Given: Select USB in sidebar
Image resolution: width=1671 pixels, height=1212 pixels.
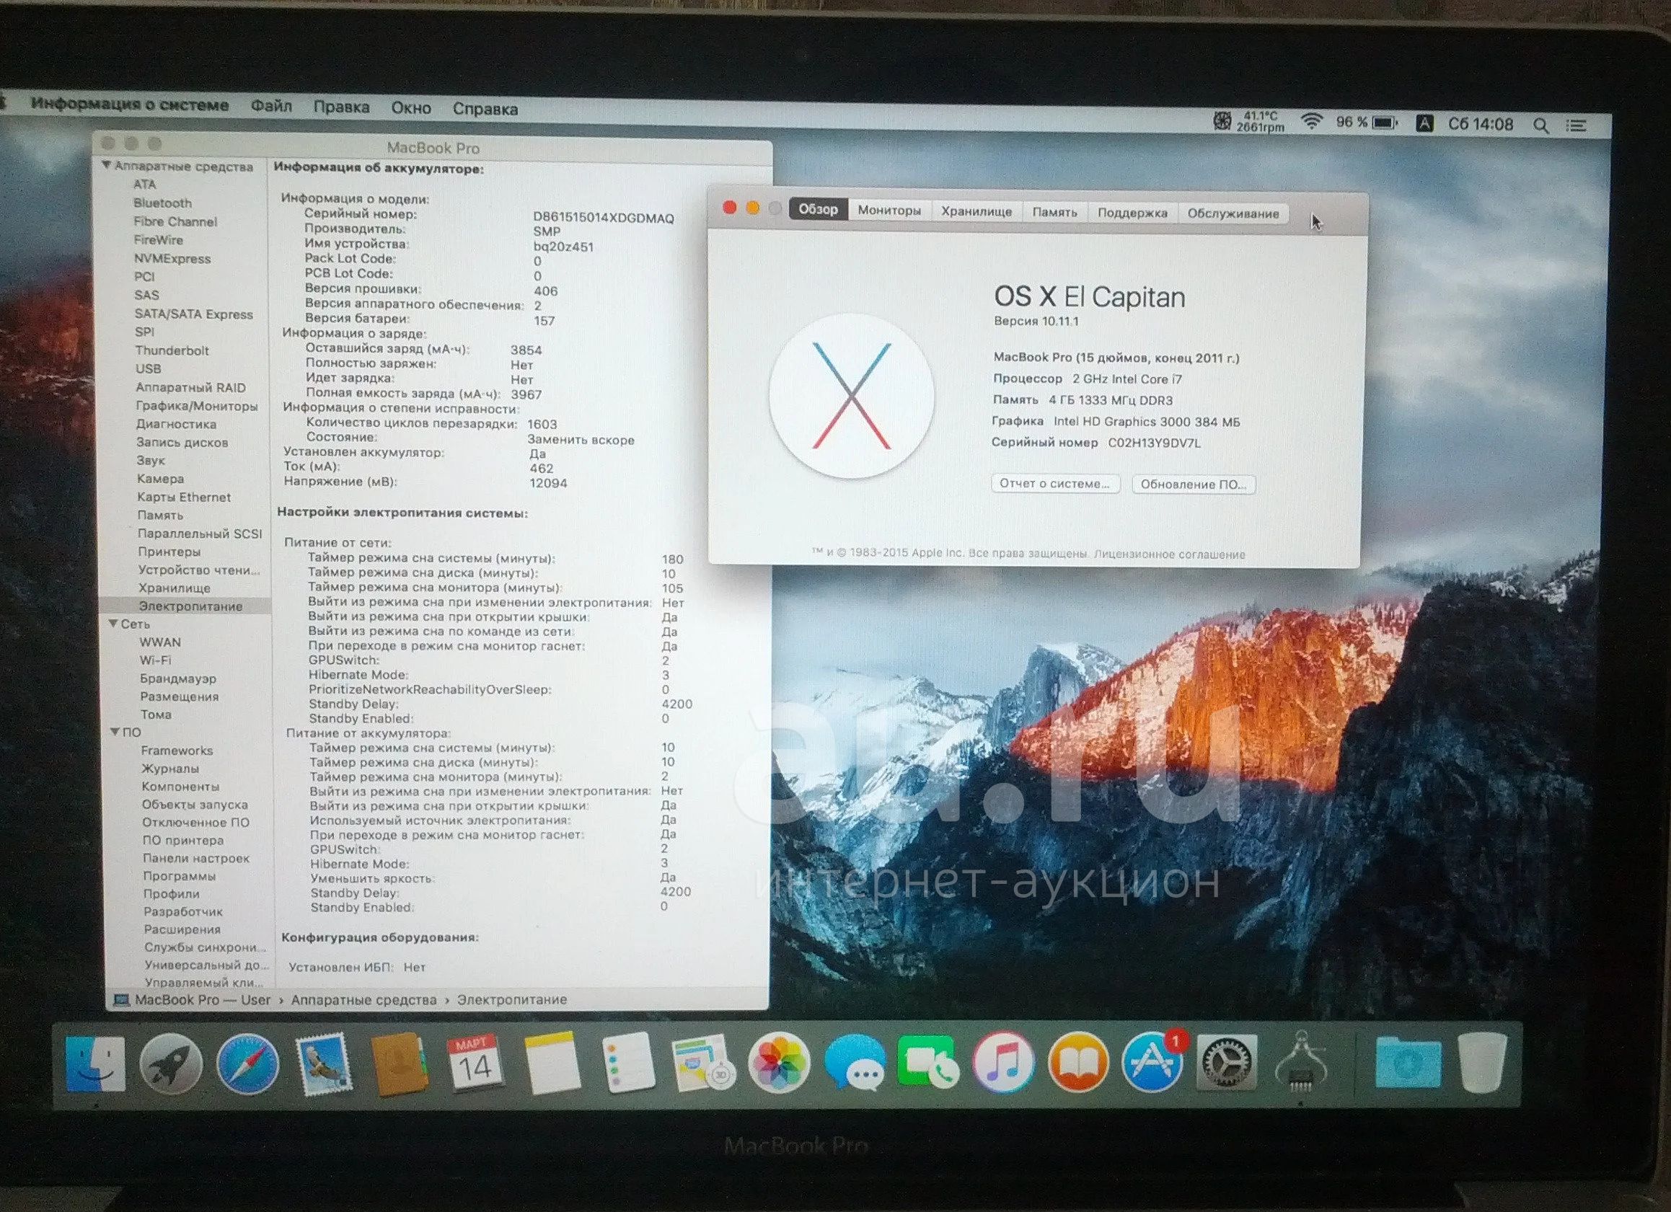Looking at the screenshot, I should point(147,368).
